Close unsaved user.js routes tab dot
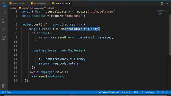Screen dimensions: 171x96 [69, 3]
